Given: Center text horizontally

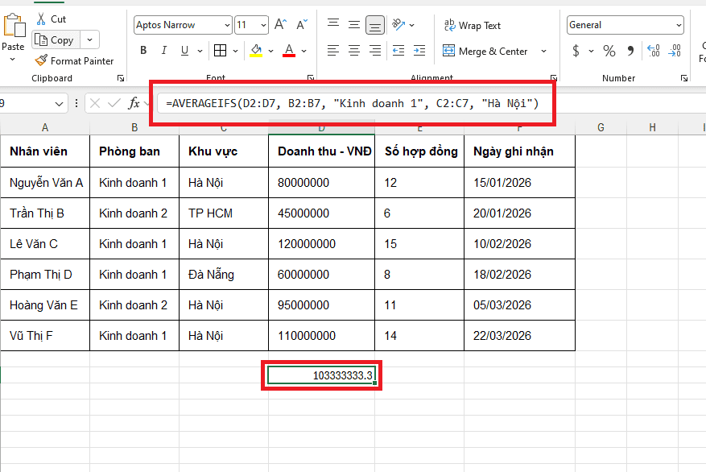Looking at the screenshot, I should click(354, 51).
